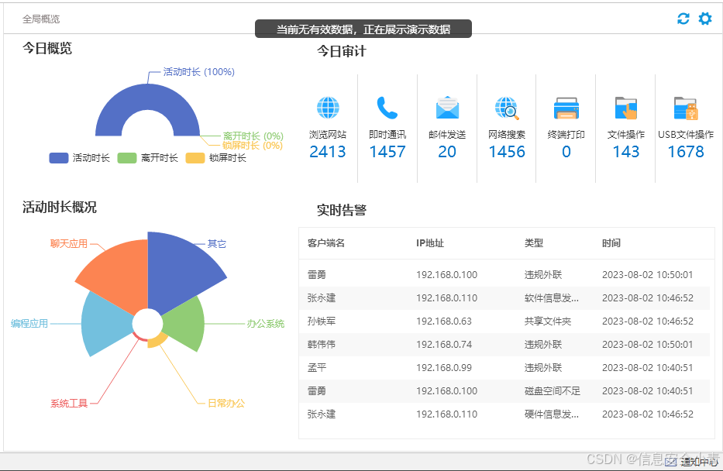Image resolution: width=723 pixels, height=471 pixels.
Task: Select alert IP 192.168.0.63
Action: coord(443,321)
